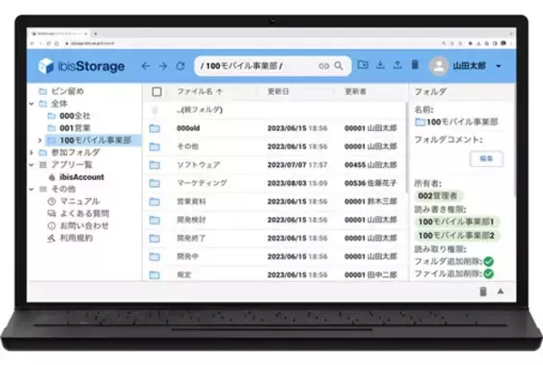The height and width of the screenshot is (365, 543).
Task: Click the magnifier search icon
Action: (338, 66)
